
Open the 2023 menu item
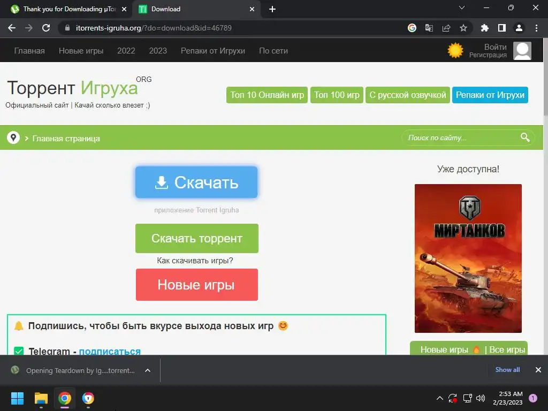[x=158, y=51]
